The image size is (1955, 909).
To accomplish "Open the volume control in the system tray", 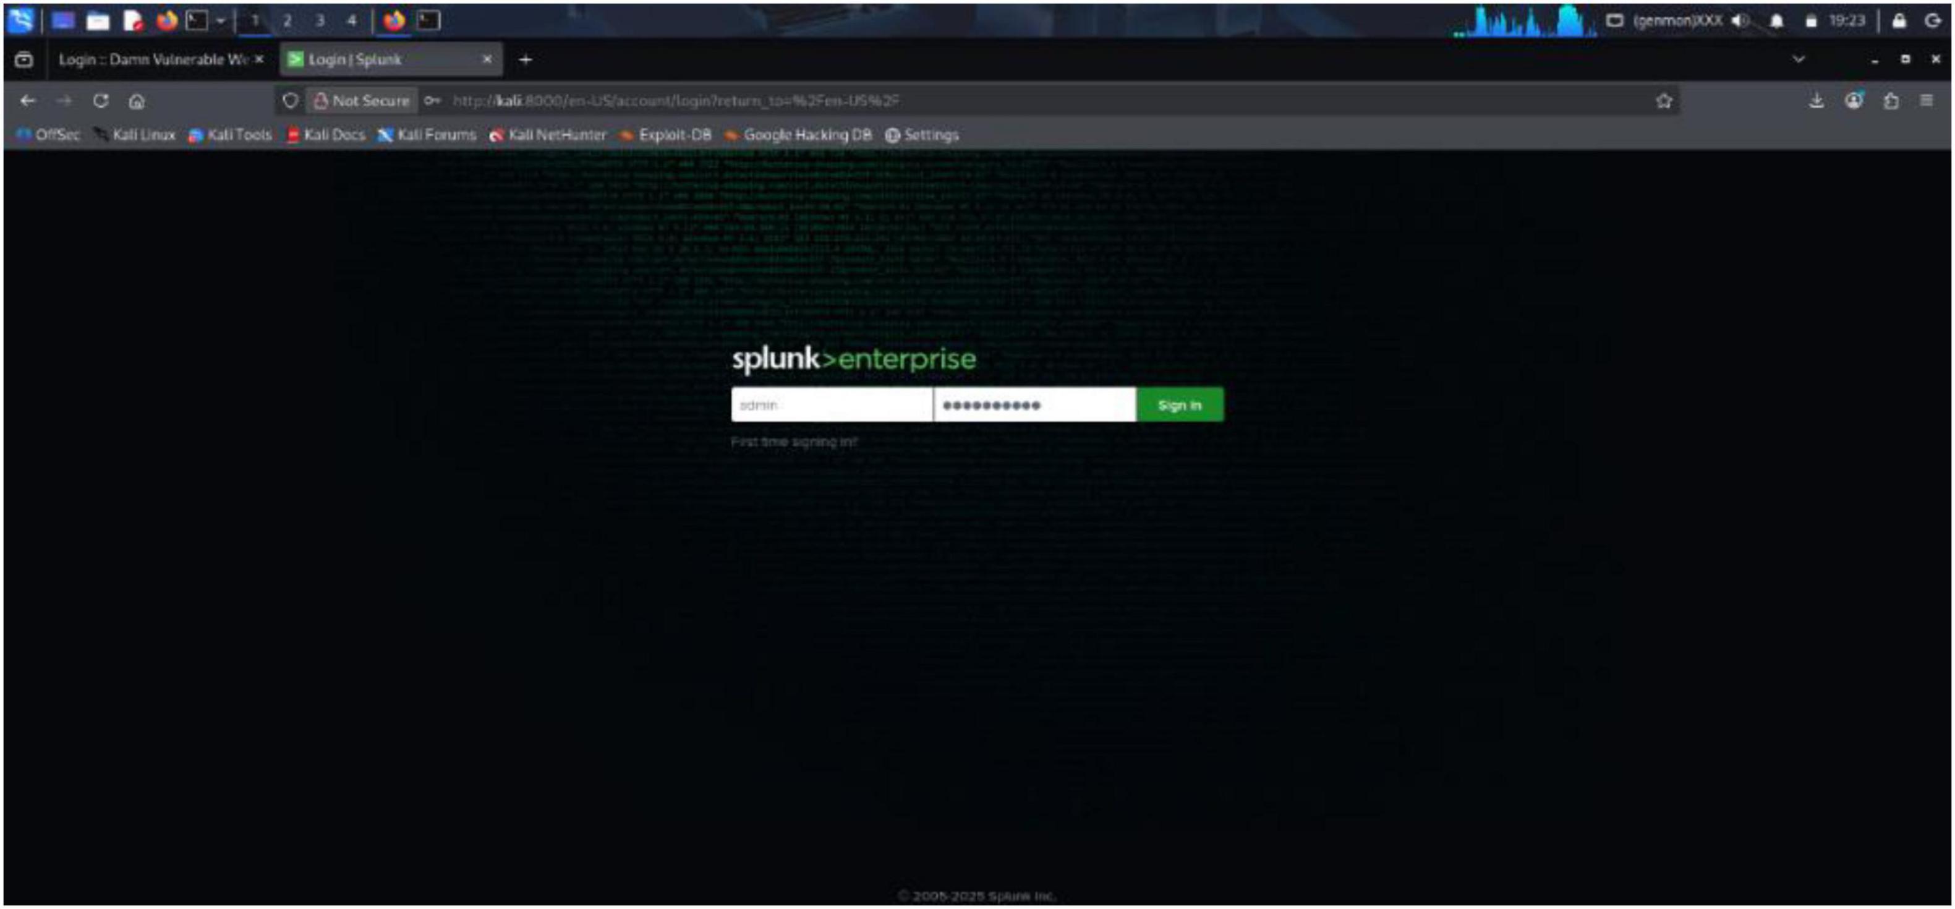I will (x=1740, y=20).
